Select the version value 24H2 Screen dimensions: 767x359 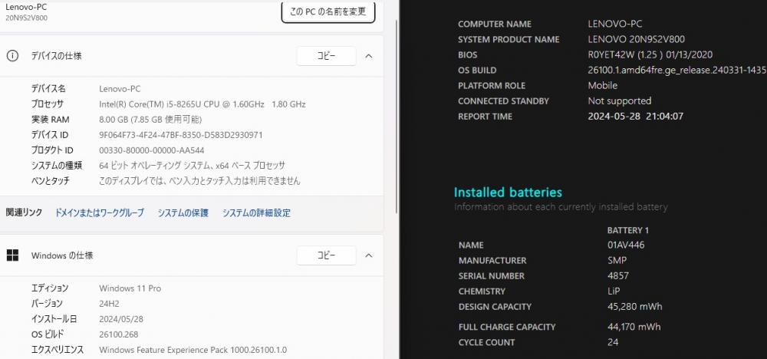109,303
